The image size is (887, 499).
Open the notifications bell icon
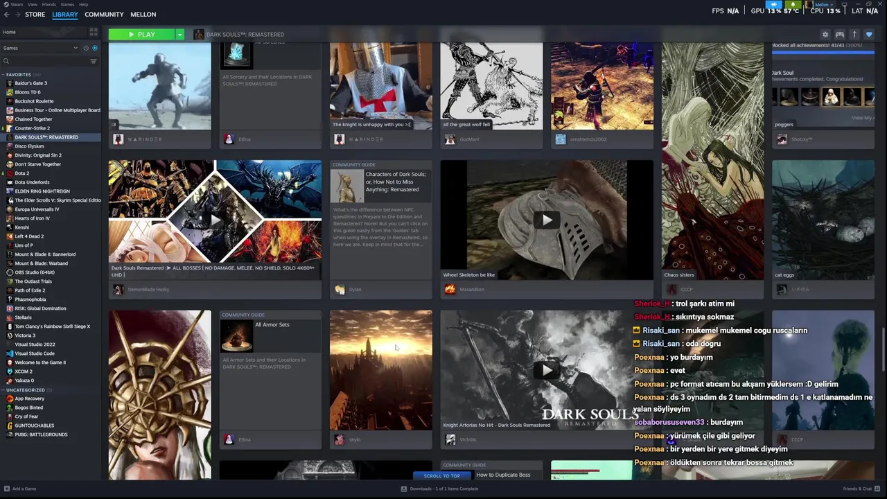click(793, 4)
